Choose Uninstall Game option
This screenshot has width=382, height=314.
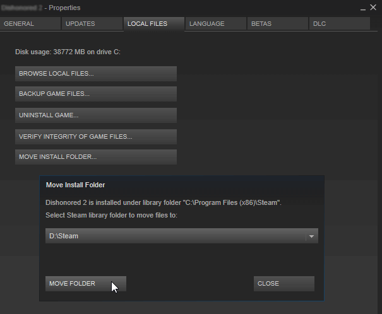click(96, 115)
